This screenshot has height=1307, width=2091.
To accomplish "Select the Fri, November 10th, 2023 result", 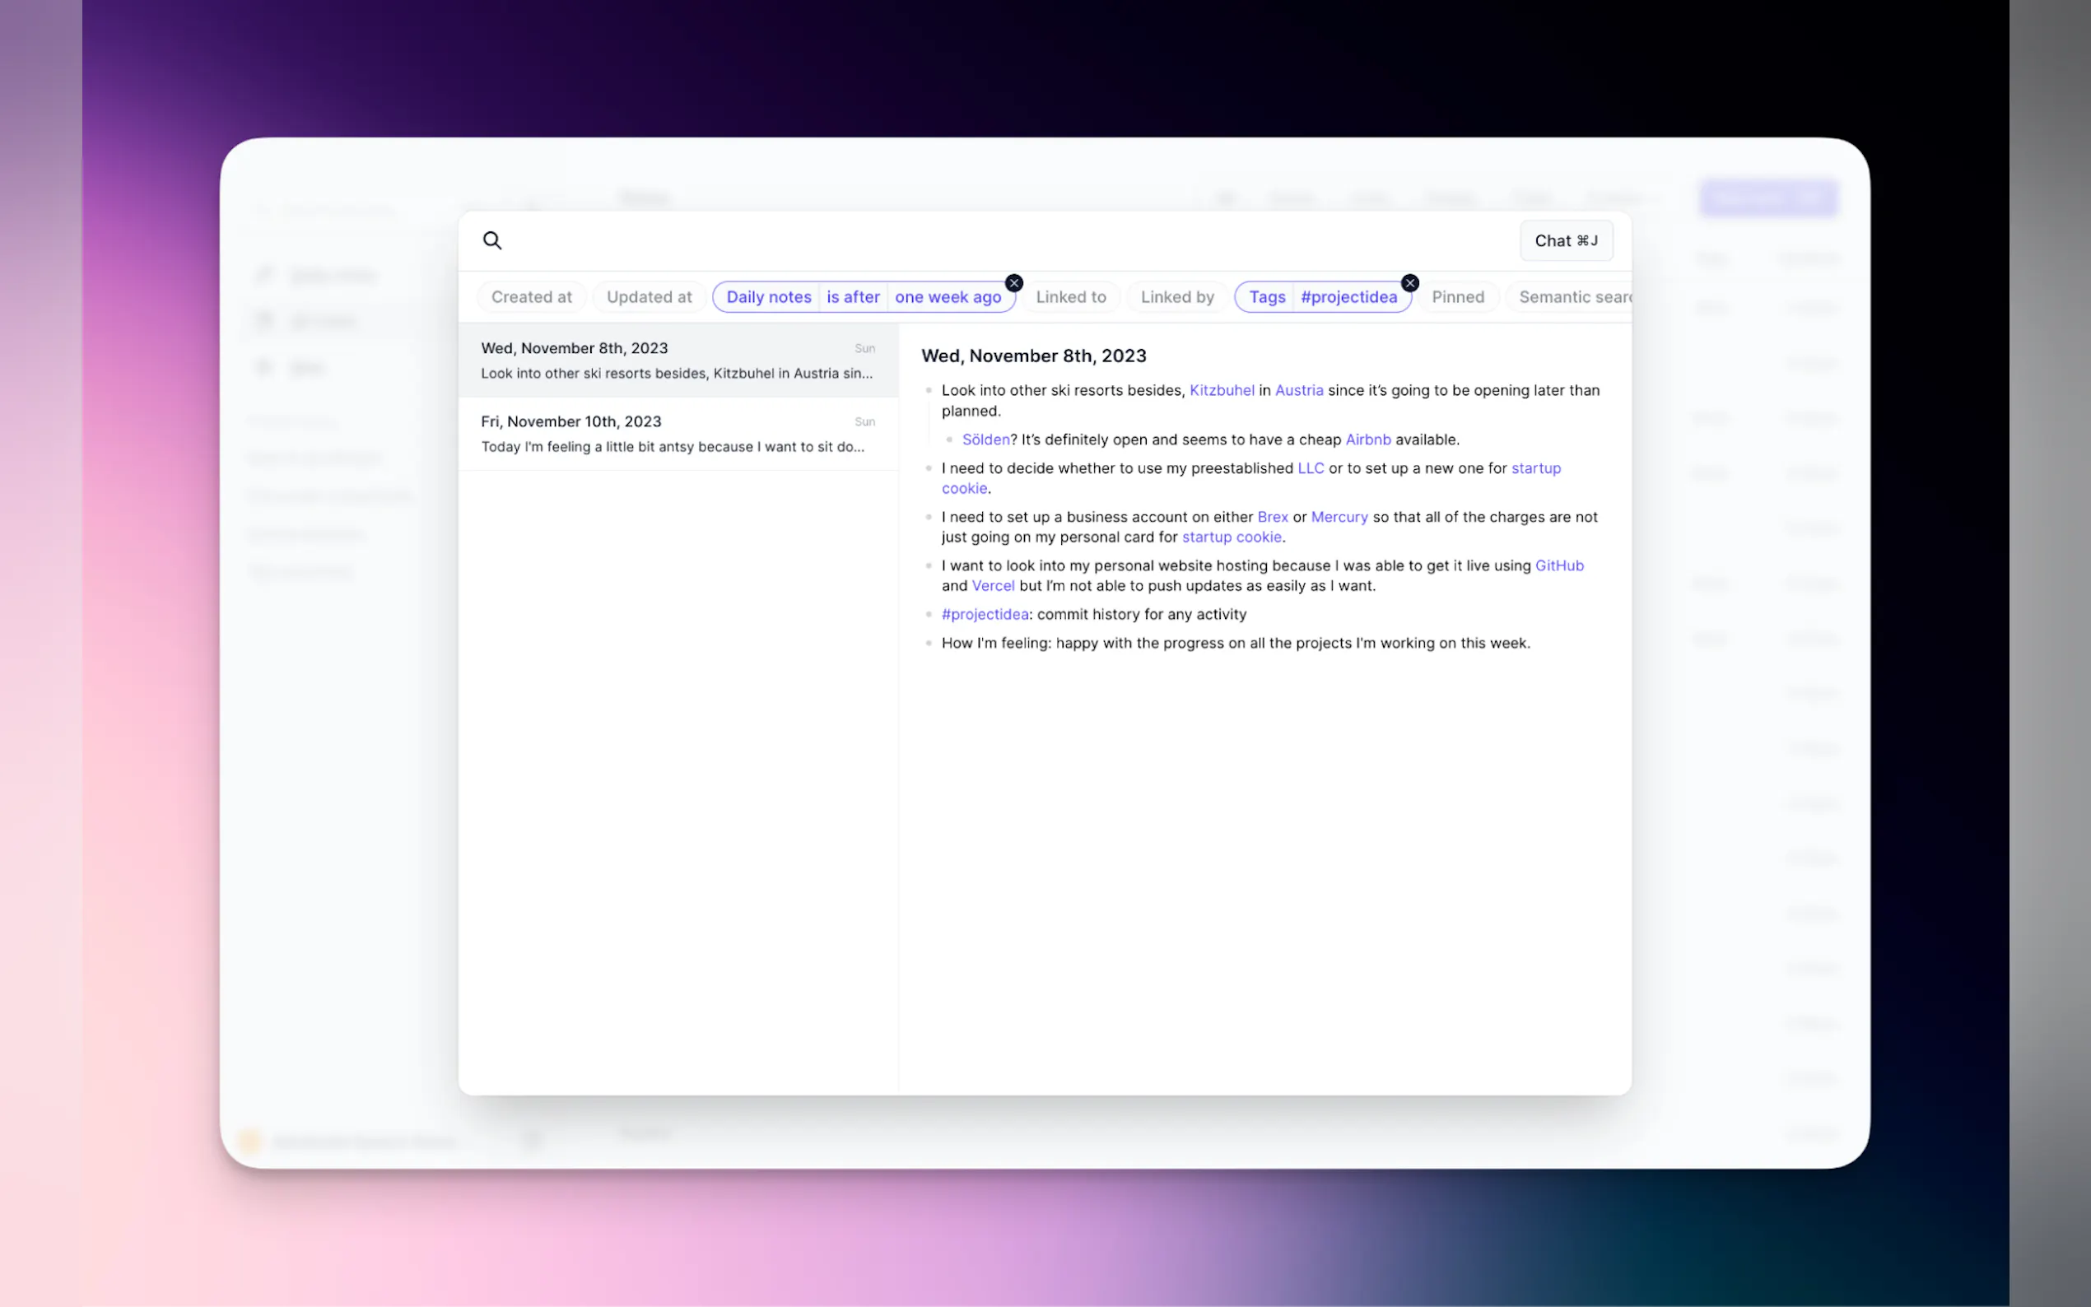I will 678,433.
